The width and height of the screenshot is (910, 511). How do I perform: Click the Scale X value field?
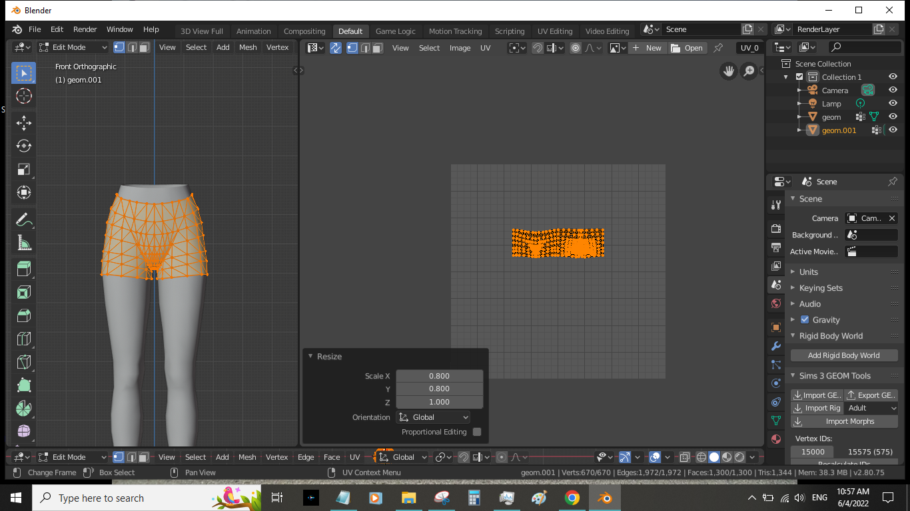tap(440, 376)
